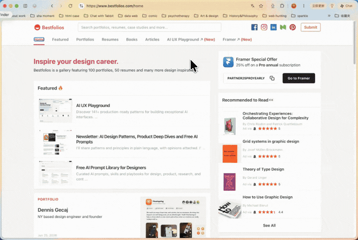The width and height of the screenshot is (358, 240).
Task: Open 'History&Philosophy' bookmark folder
Action: coord(240,16)
